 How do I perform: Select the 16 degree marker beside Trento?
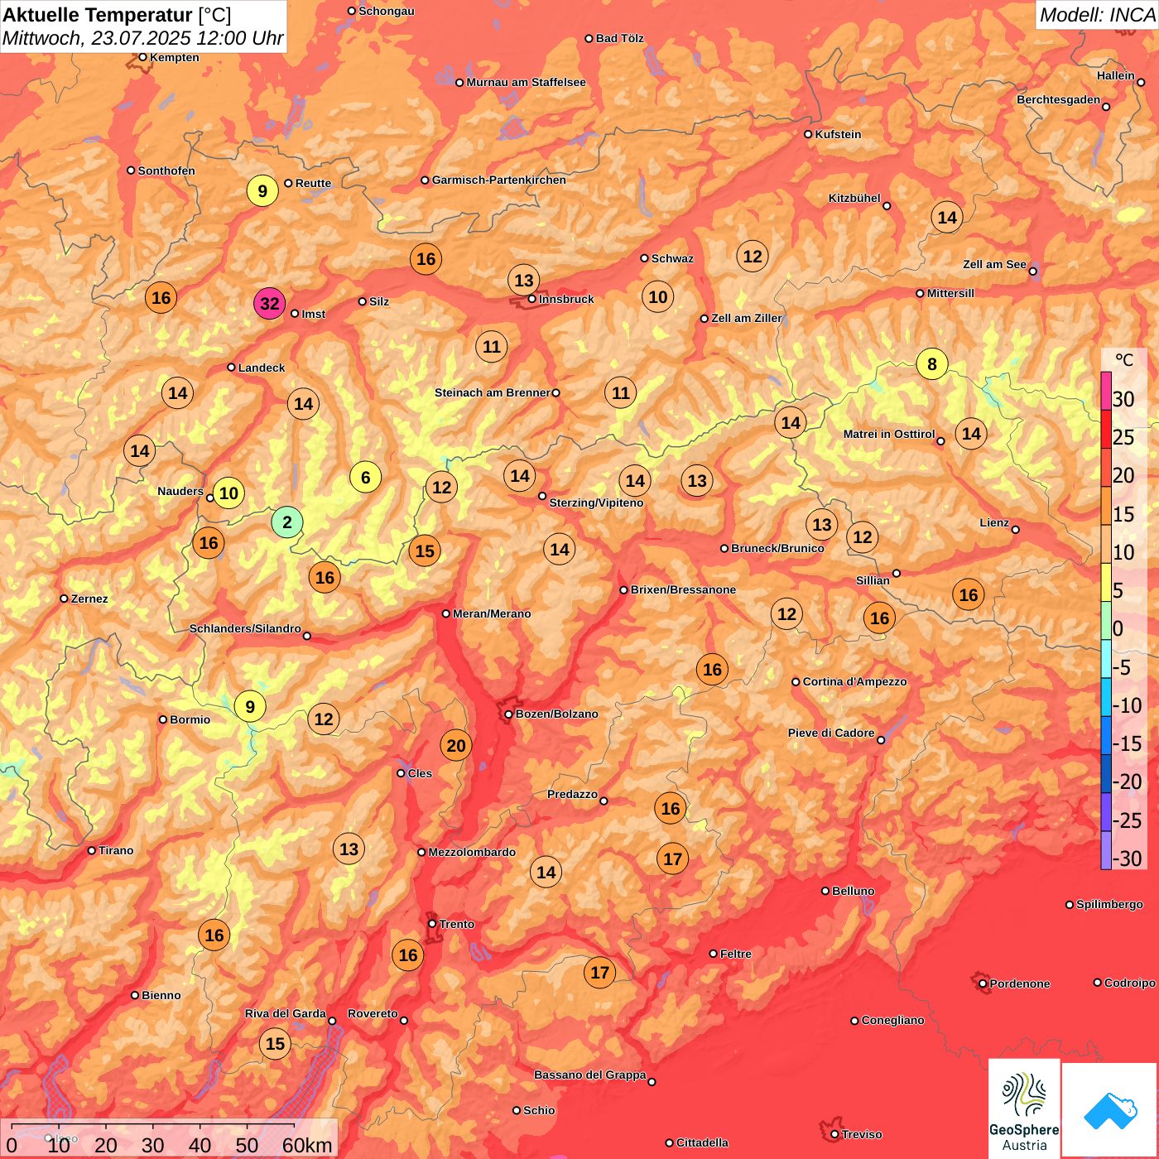click(408, 955)
